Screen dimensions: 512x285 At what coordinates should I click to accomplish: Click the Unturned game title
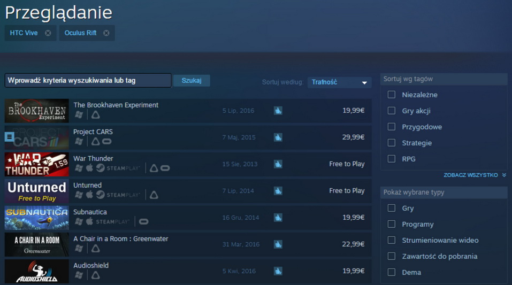click(88, 186)
